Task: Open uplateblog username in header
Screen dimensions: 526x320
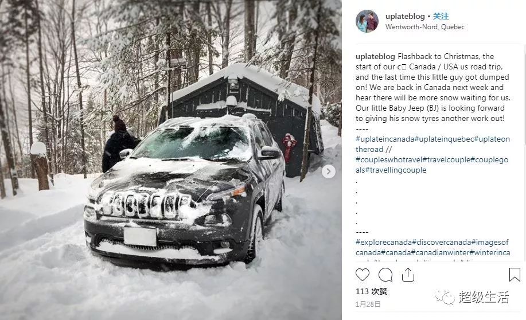Action: point(405,16)
